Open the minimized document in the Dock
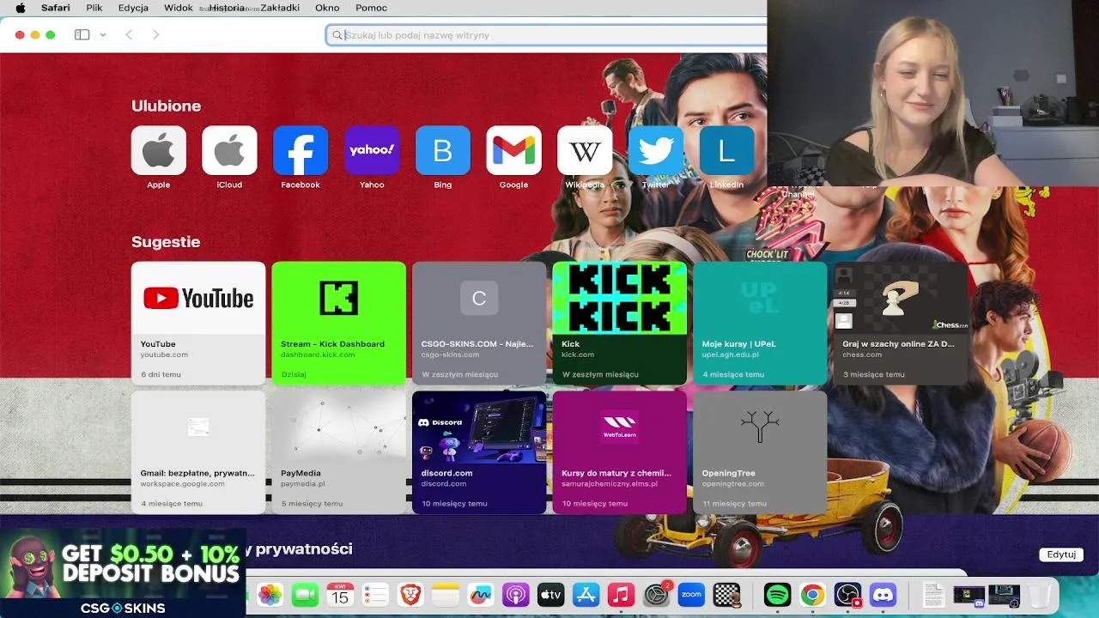 coord(933,595)
